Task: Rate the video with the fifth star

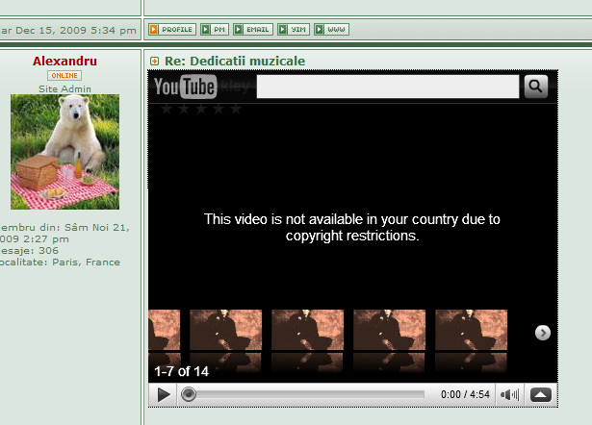Action: [x=236, y=110]
